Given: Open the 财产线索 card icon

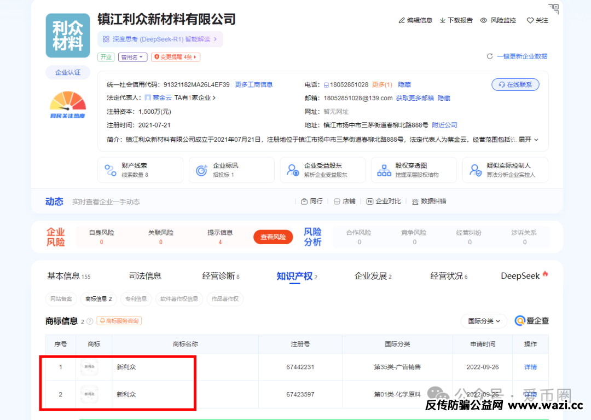Looking at the screenshot, I should click(x=111, y=170).
